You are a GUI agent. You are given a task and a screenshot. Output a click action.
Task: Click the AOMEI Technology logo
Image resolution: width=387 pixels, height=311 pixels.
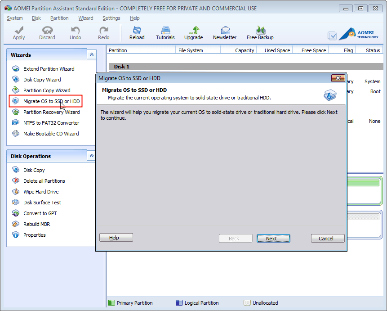click(359, 34)
